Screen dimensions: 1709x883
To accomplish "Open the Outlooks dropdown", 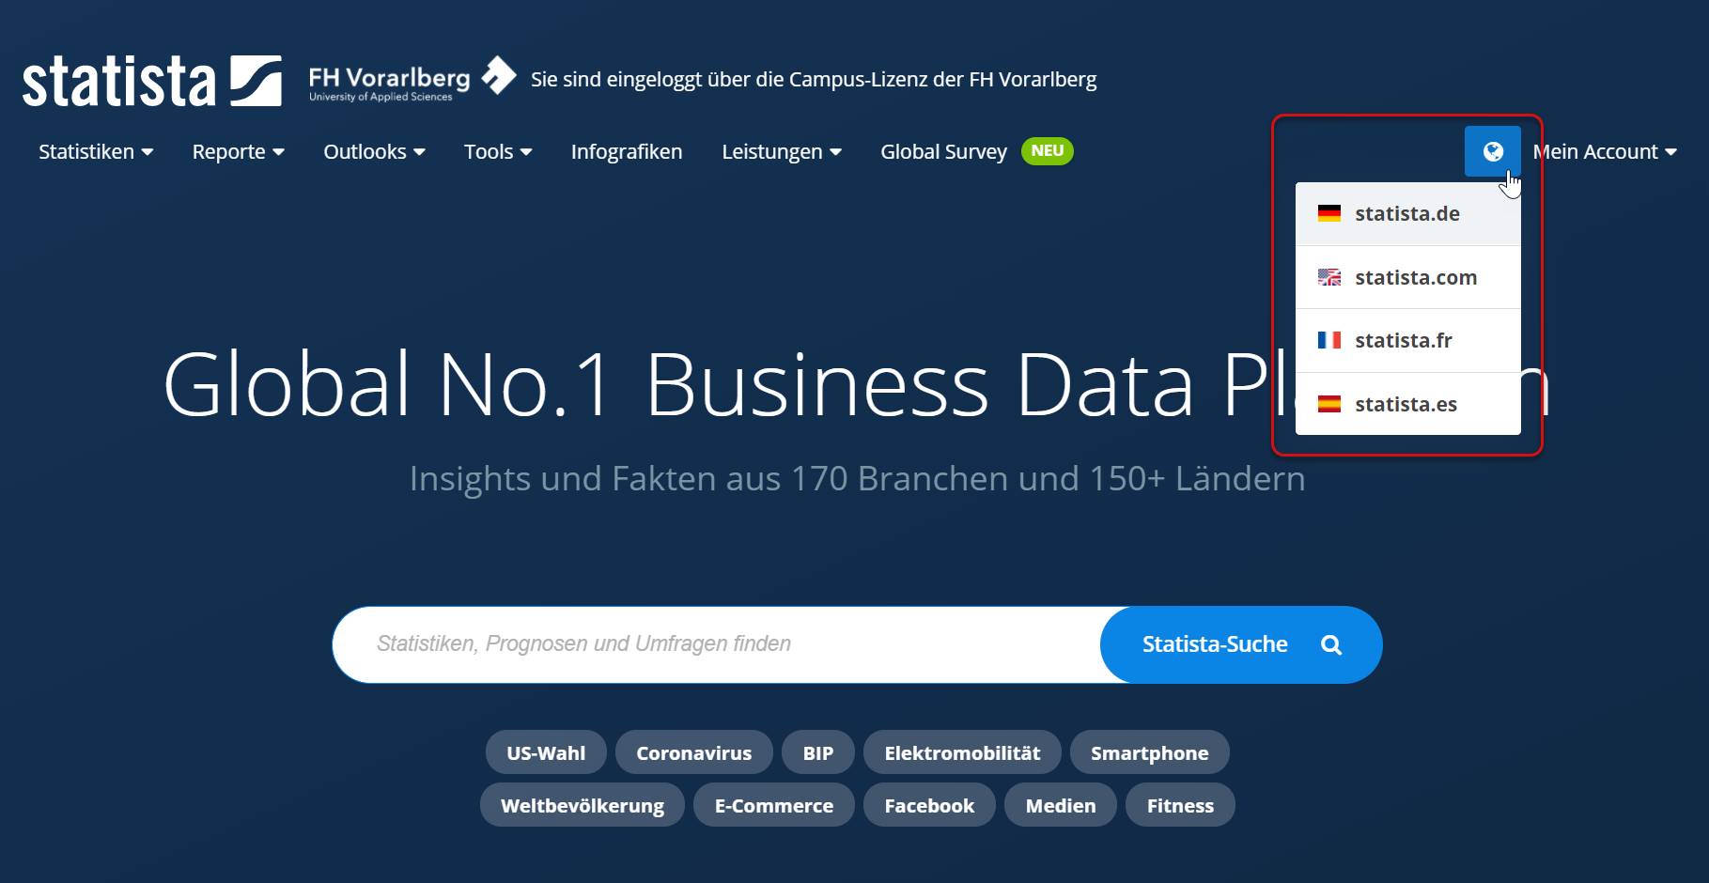I will (x=374, y=151).
